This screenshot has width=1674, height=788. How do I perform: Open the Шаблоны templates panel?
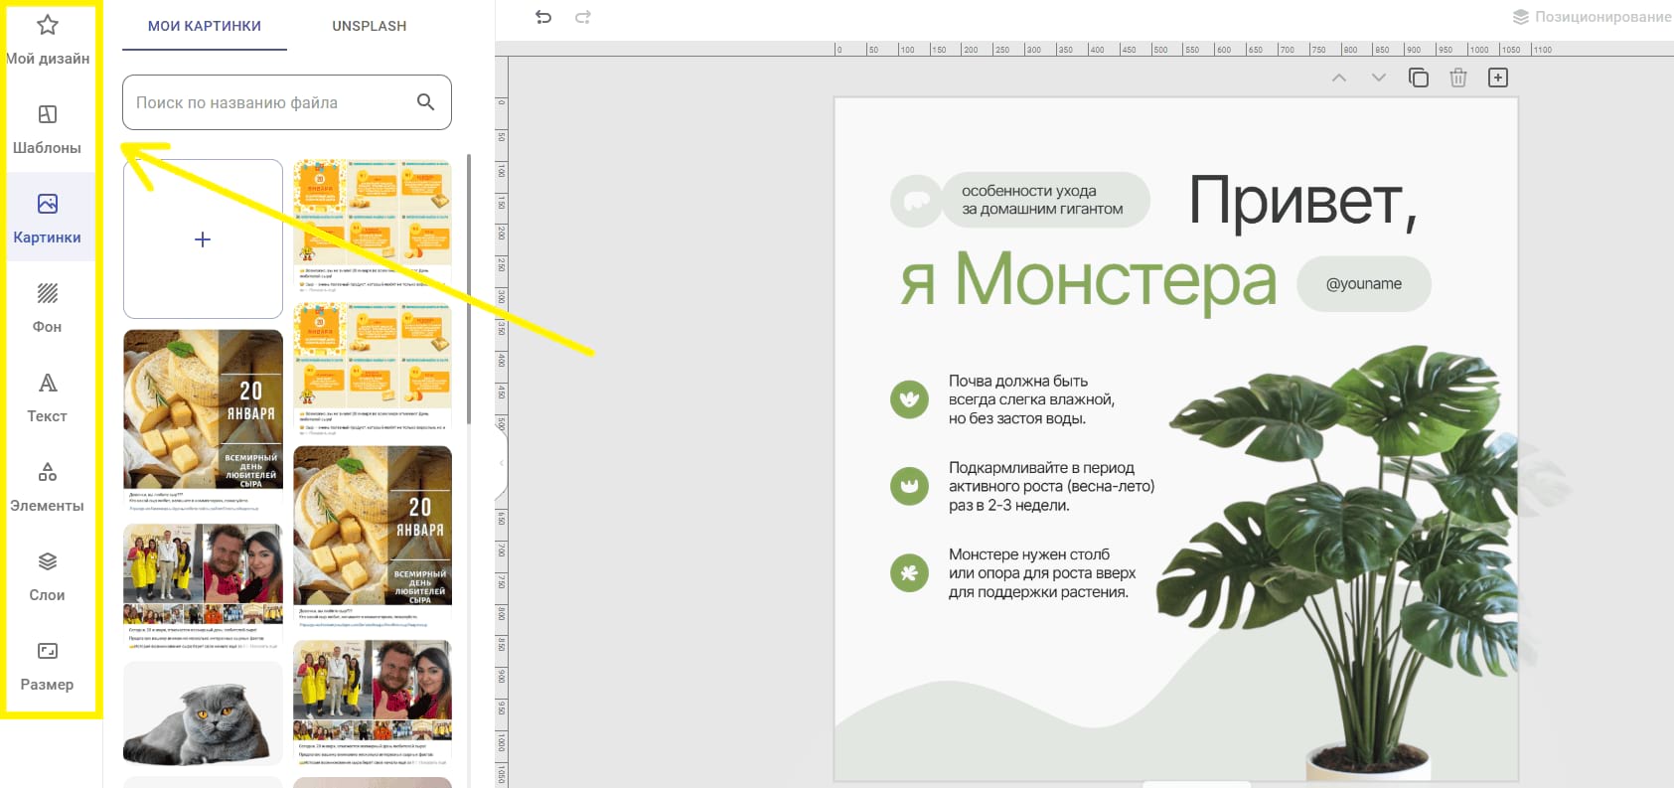click(x=48, y=129)
